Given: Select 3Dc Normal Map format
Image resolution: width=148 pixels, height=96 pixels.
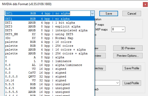Looking at the screenshot, I should (50, 38).
